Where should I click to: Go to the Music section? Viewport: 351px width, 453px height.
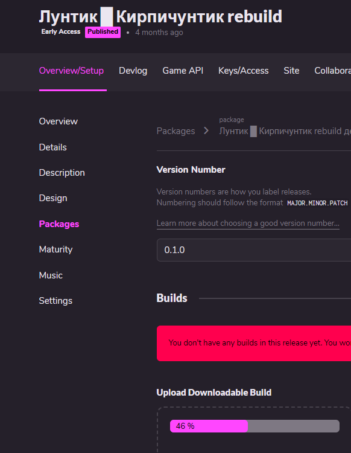[51, 275]
